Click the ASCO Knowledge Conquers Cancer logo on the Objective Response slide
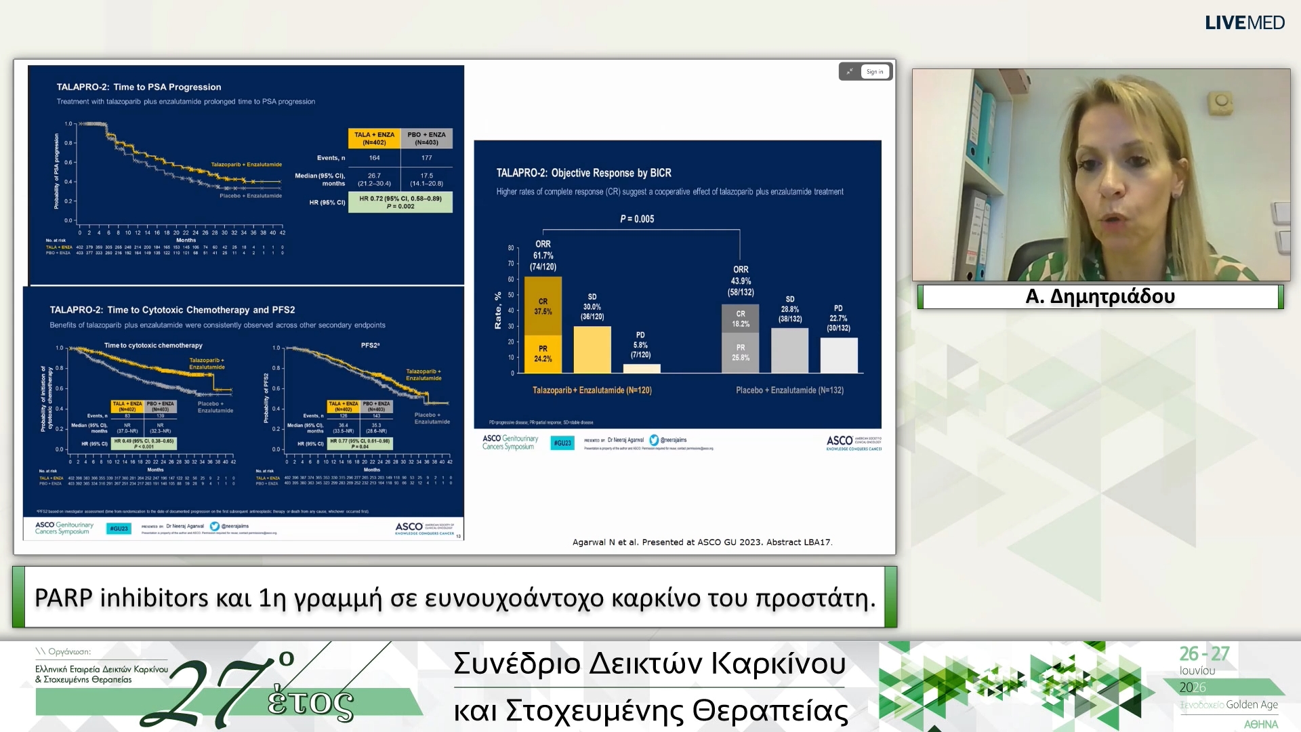The width and height of the screenshot is (1301, 732). click(x=854, y=443)
